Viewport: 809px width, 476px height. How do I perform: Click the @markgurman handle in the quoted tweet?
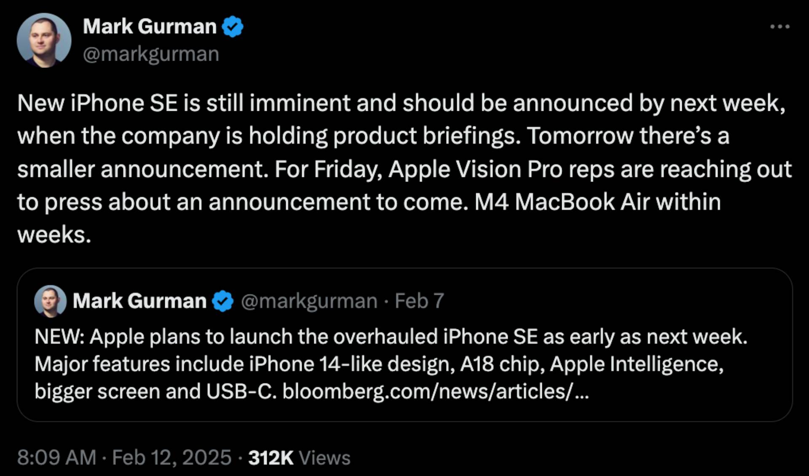309,301
